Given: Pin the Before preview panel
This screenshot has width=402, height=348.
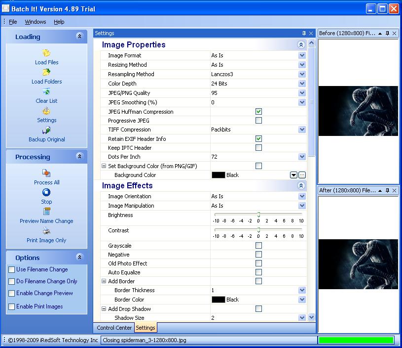Looking at the screenshot, I should (387, 33).
